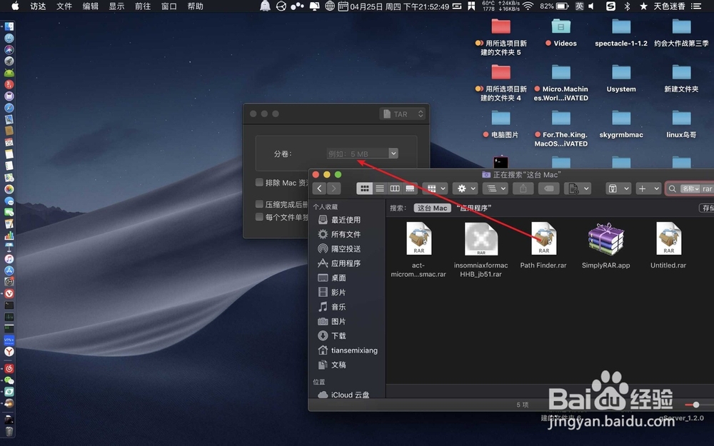Open the action gear dropdown in Finder
Screen dimensions: 714x446
(x=465, y=188)
